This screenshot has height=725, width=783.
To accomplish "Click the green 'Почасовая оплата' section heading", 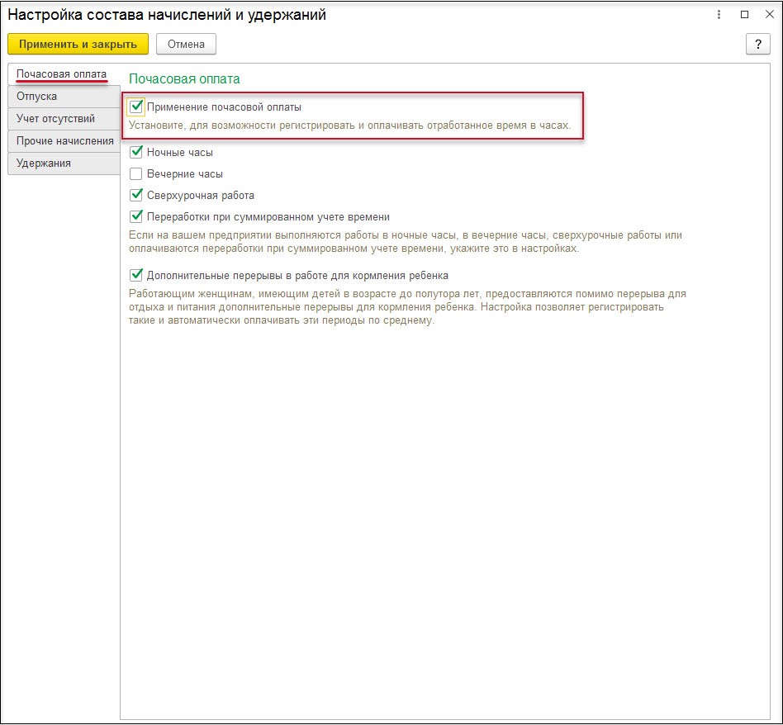I will pos(184,79).
